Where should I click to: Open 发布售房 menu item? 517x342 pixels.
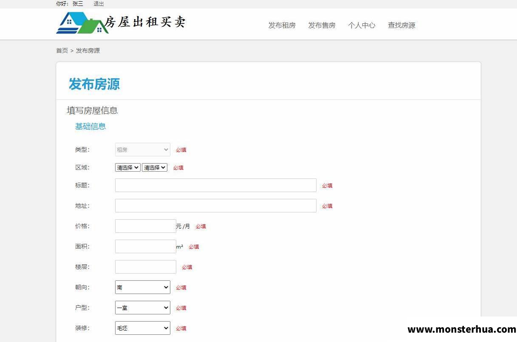(x=322, y=25)
